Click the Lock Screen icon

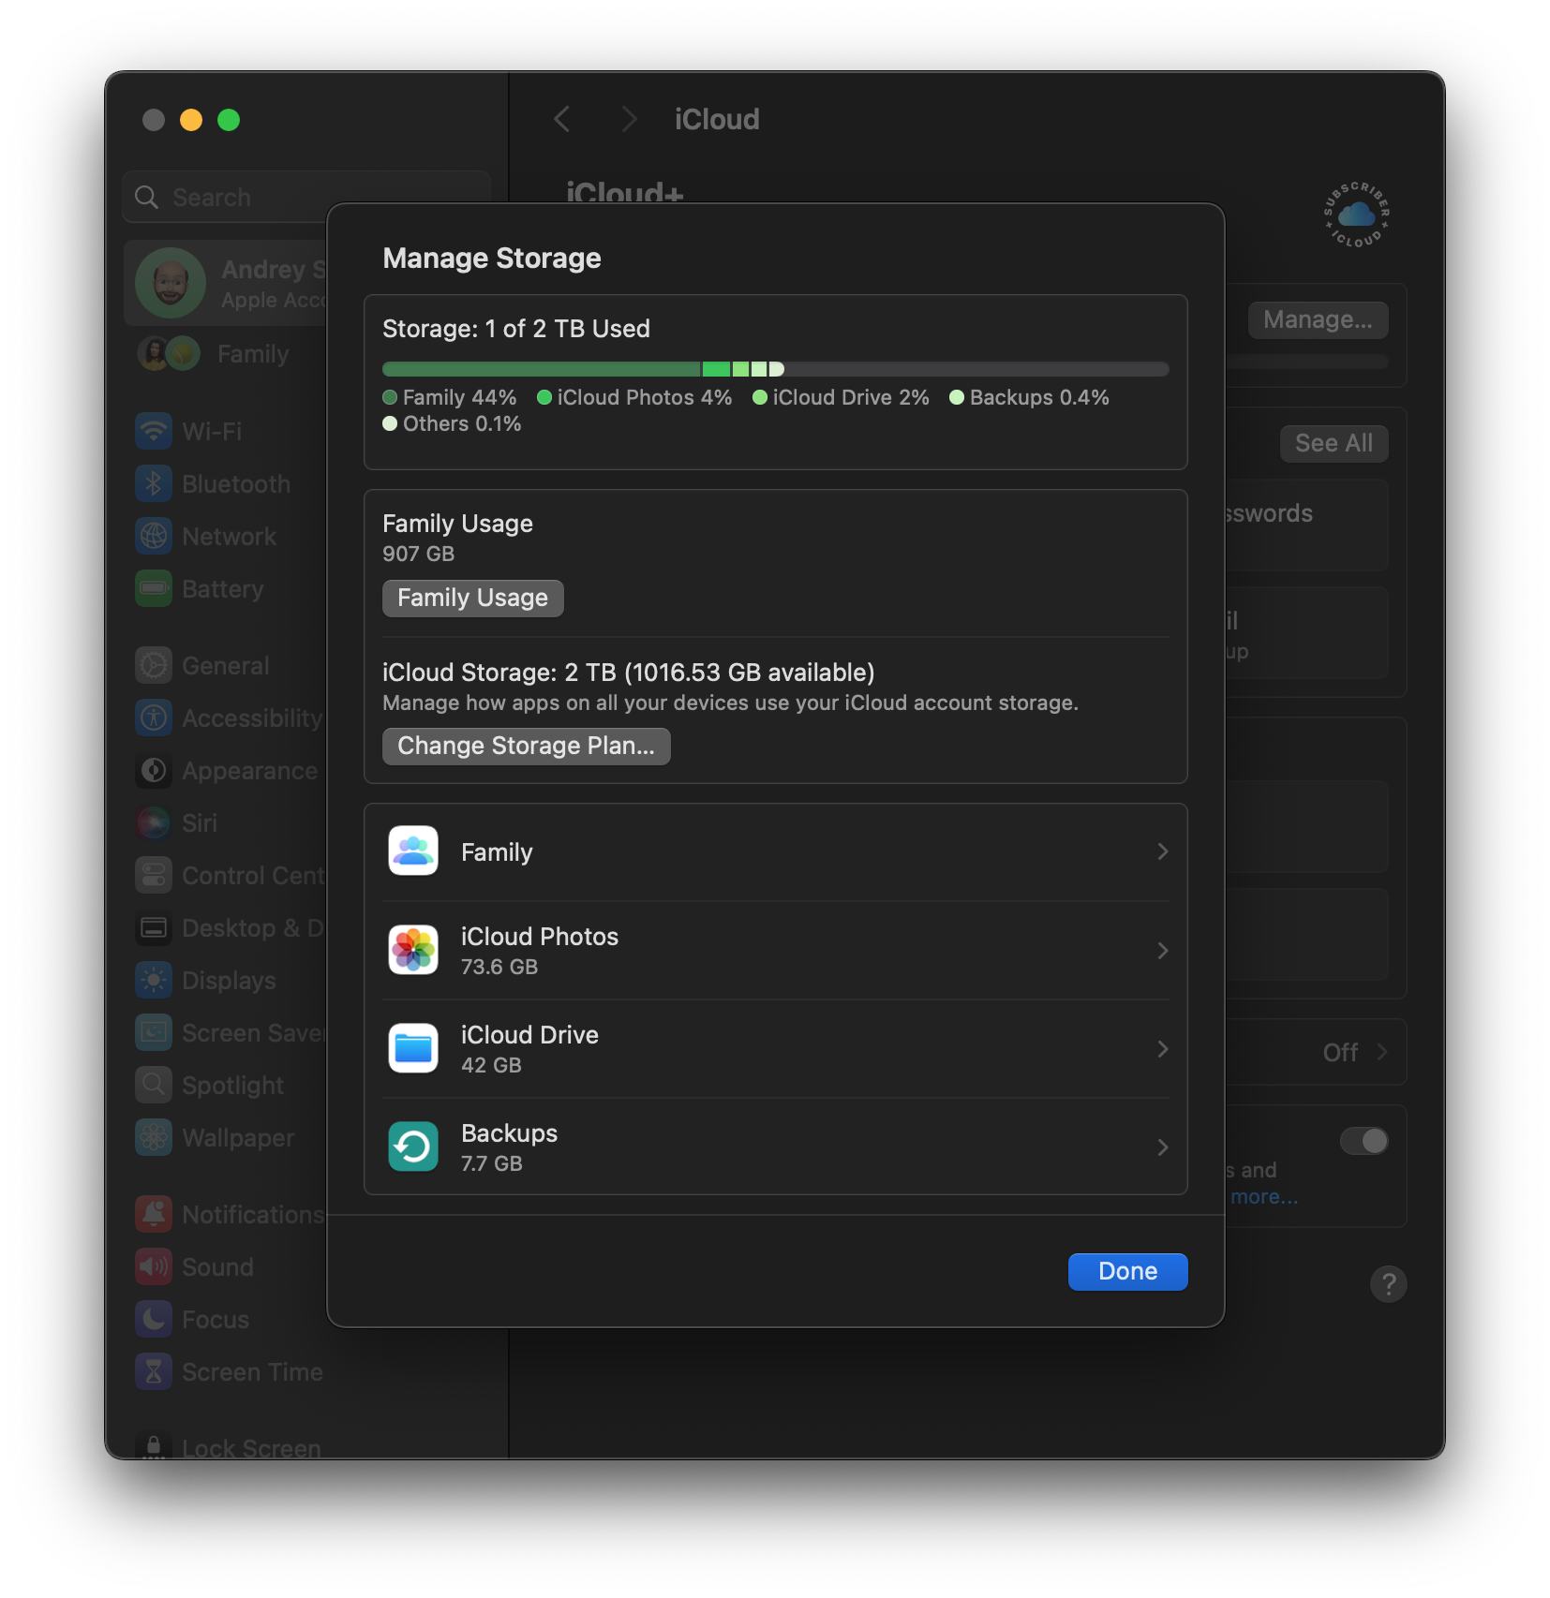154,1447
